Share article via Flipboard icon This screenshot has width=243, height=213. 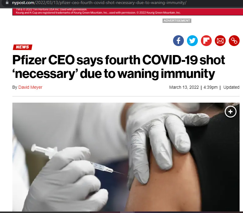pos(206,41)
